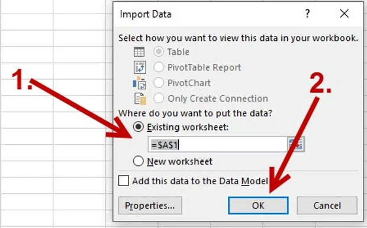
Task: Enable Add this data to the Data Model
Action: click(123, 181)
